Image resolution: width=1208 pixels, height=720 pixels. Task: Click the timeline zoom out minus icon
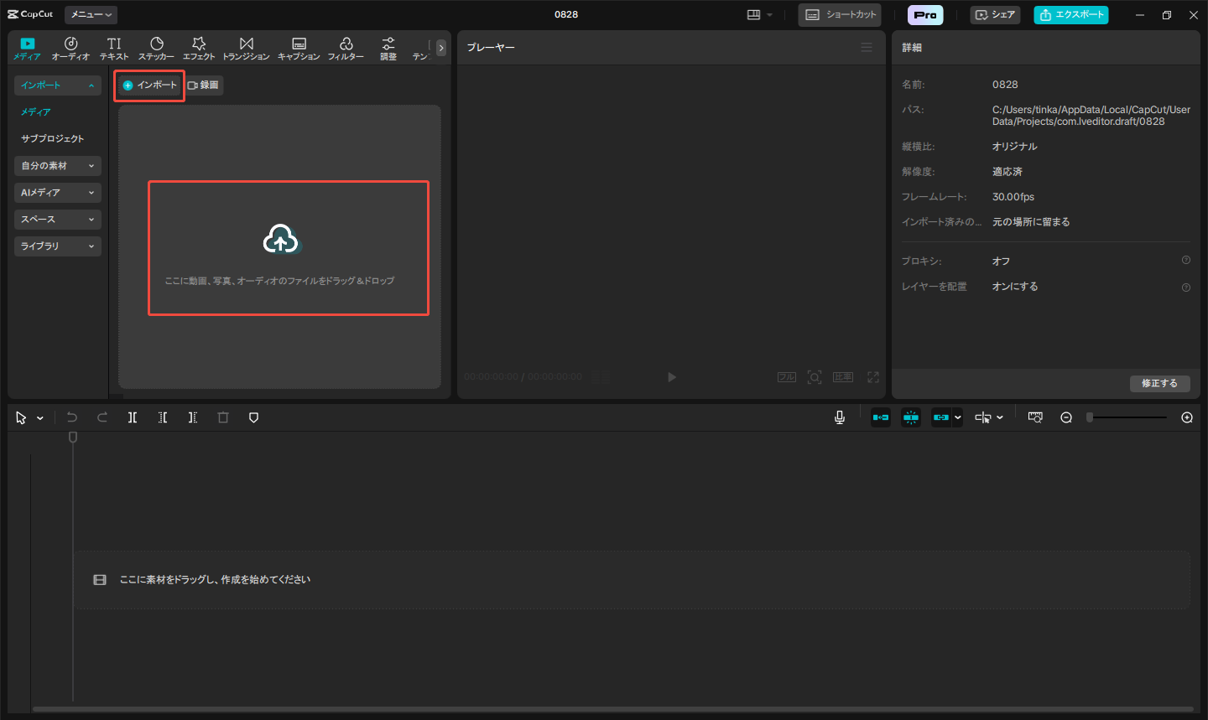(x=1066, y=417)
